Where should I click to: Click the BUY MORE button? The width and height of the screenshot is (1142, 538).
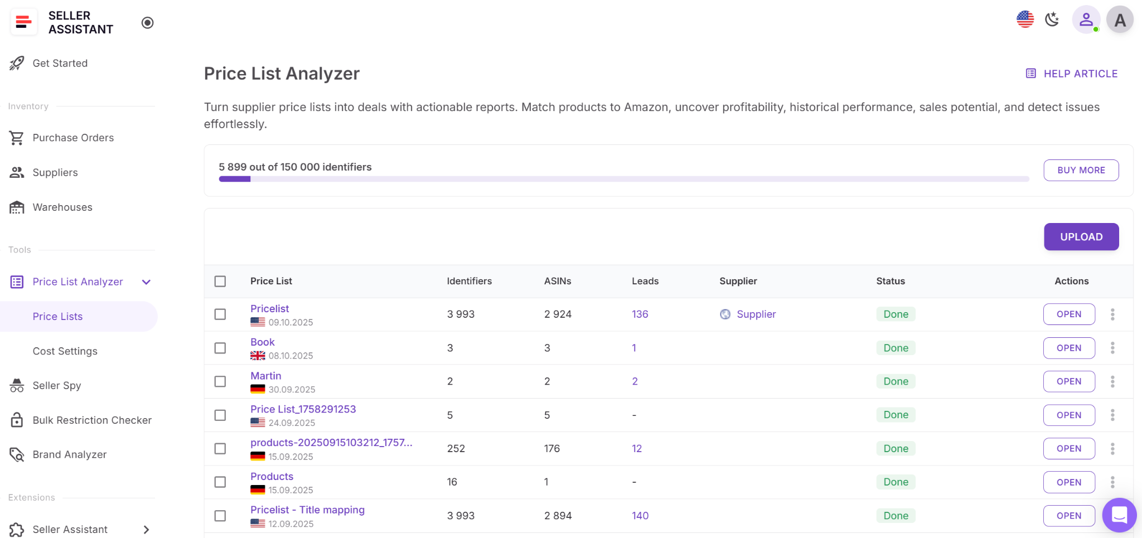[x=1080, y=170]
